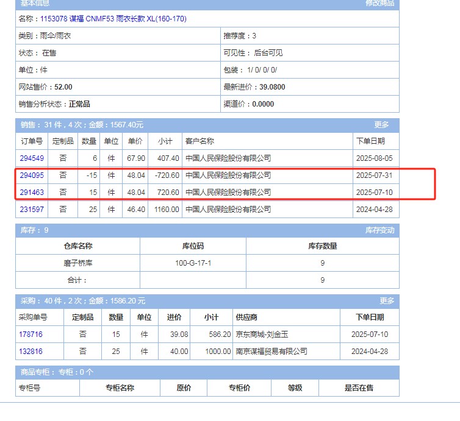Screen dimensions: 460x421
Task: Click unit price 67.90 cell
Action: click(135, 158)
